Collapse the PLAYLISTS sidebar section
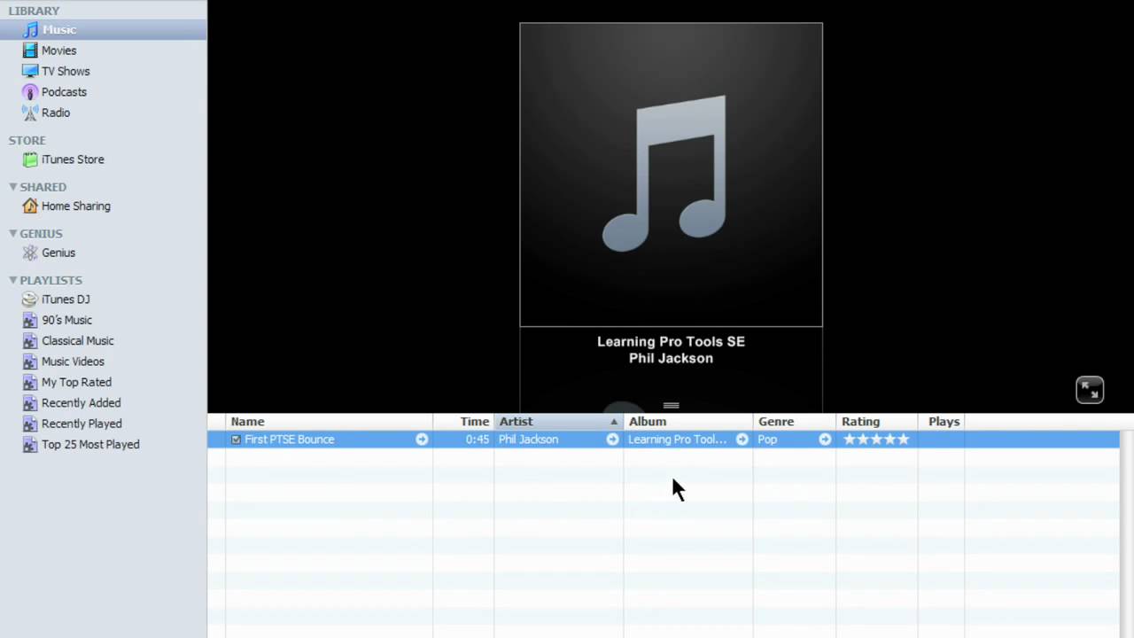Image resolution: width=1134 pixels, height=638 pixels. tap(13, 280)
